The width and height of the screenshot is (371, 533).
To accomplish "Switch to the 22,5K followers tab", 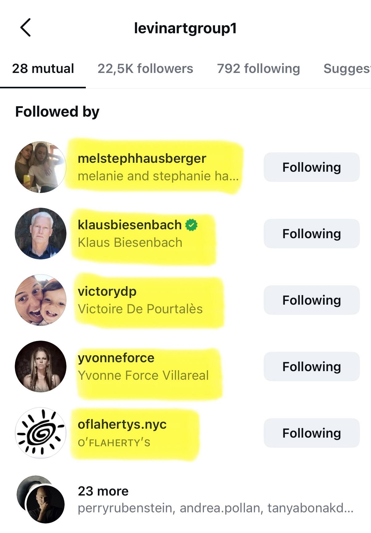I will click(x=145, y=69).
